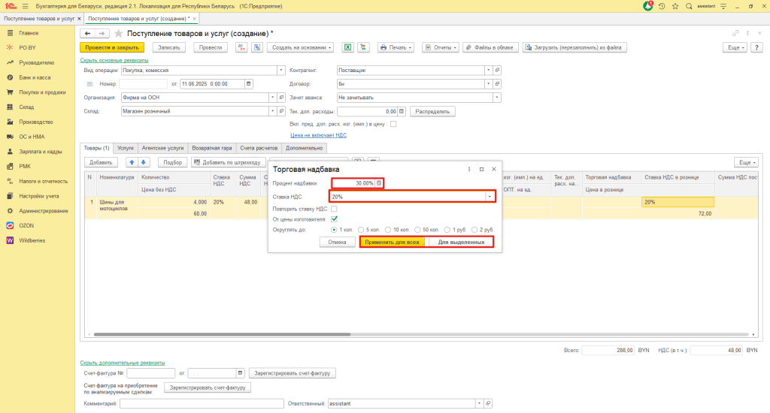This screenshot has height=413, width=770.
Task: Toggle Вкл. пред. доп. расх. в цену checkbox
Action: tap(393, 124)
